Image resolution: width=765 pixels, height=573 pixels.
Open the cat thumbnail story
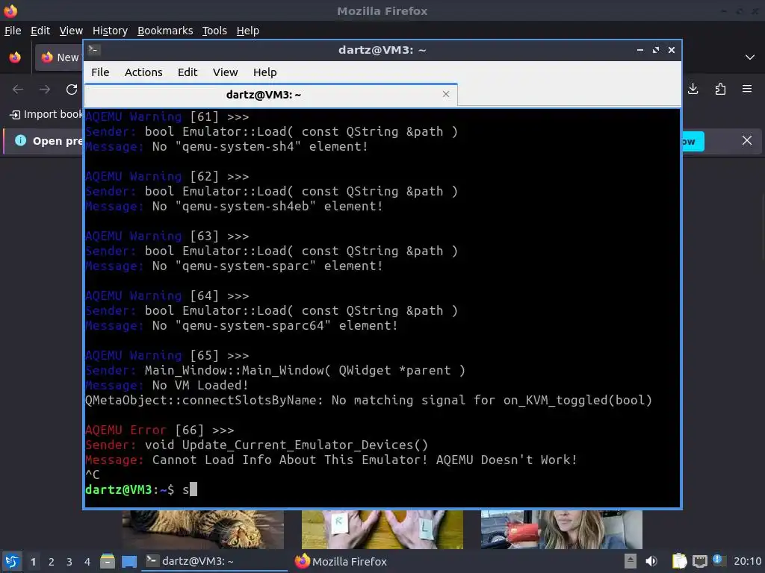[x=203, y=530]
